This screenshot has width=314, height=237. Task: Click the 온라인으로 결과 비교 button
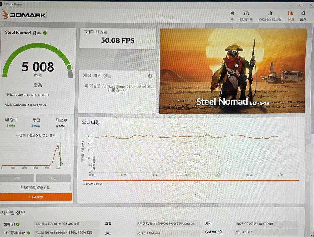[x=35, y=187]
